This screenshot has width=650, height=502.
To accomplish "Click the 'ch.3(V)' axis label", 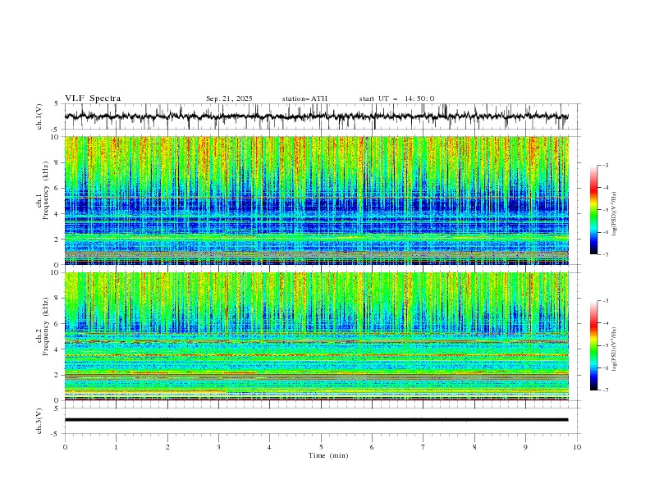I will [x=39, y=421].
